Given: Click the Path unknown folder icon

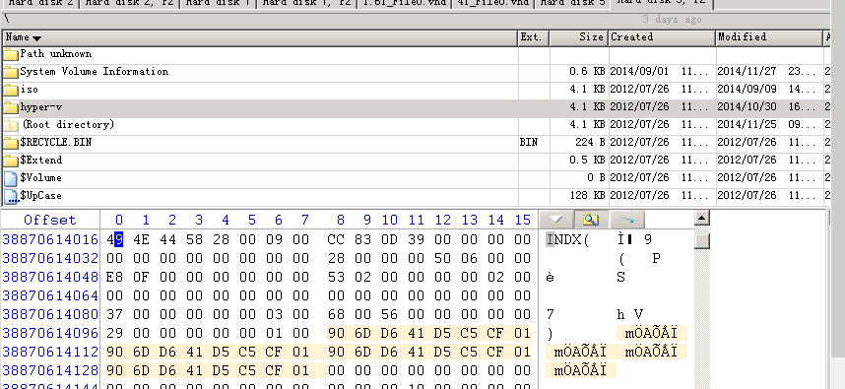Looking at the screenshot, I should click(x=11, y=54).
